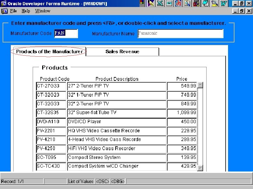Select product code PV-4210 cell
The image size is (253, 189).
(x=51, y=140)
